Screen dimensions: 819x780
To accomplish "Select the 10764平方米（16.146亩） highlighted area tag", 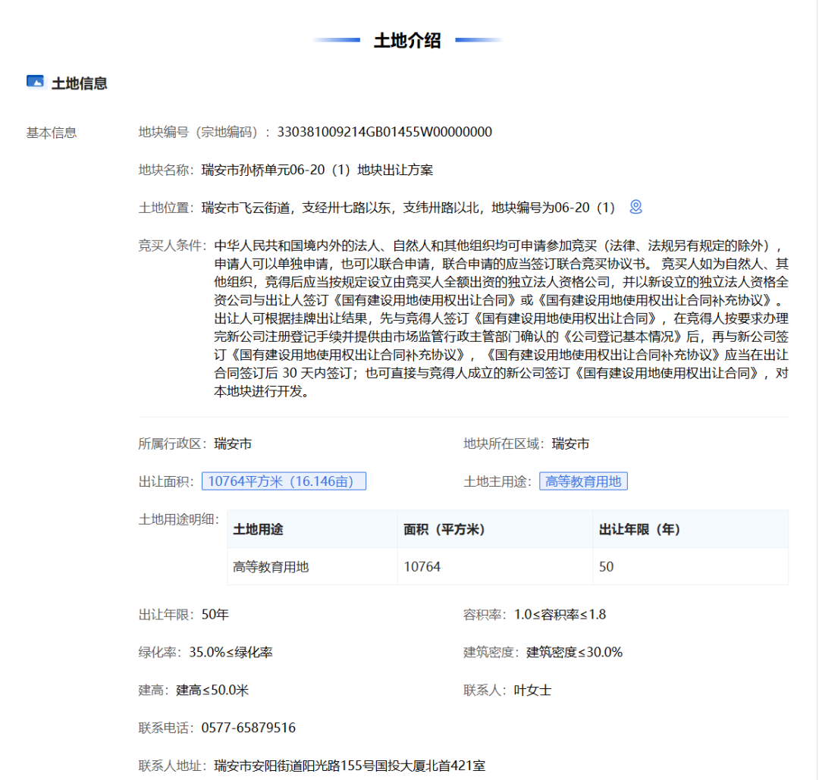I will pos(284,481).
